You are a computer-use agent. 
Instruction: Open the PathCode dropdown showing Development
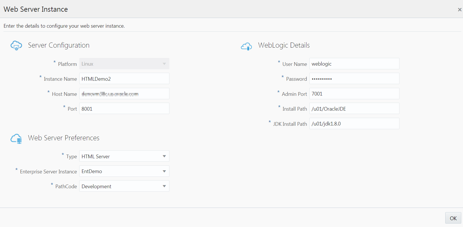pos(124,186)
